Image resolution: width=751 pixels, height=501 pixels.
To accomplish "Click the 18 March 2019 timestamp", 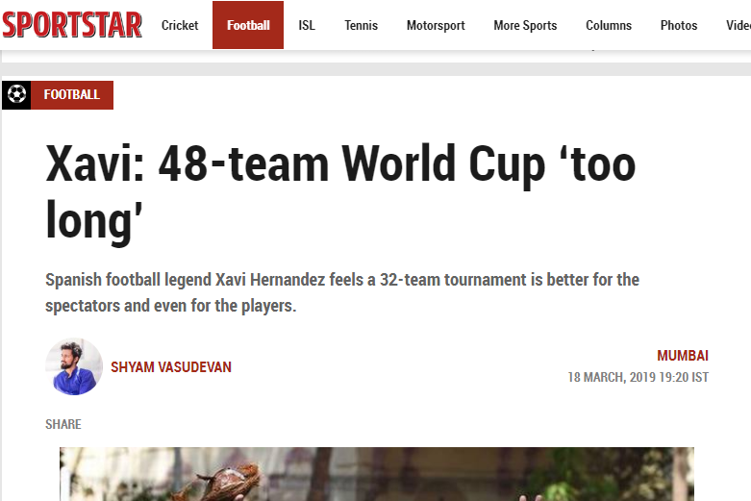I will click(x=638, y=377).
